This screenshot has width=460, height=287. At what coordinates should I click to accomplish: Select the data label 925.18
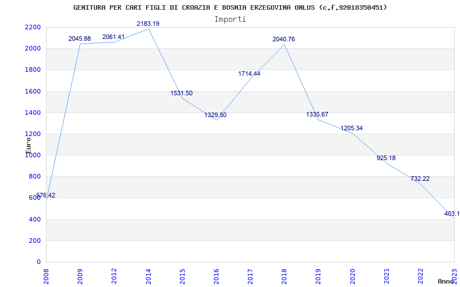click(386, 158)
